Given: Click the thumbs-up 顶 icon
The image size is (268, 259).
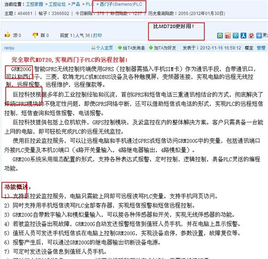Looking at the screenshot, I should pyautogui.click(x=8, y=35).
